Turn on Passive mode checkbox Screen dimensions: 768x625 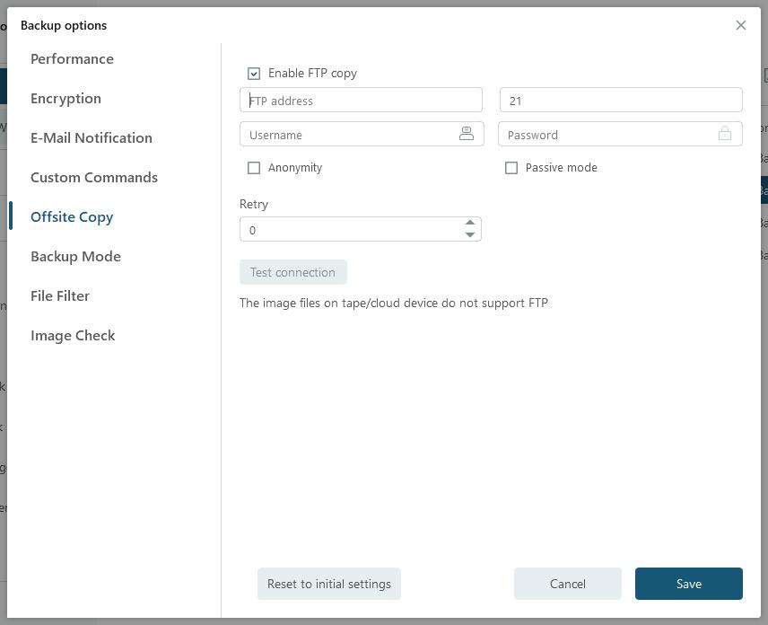coord(511,168)
